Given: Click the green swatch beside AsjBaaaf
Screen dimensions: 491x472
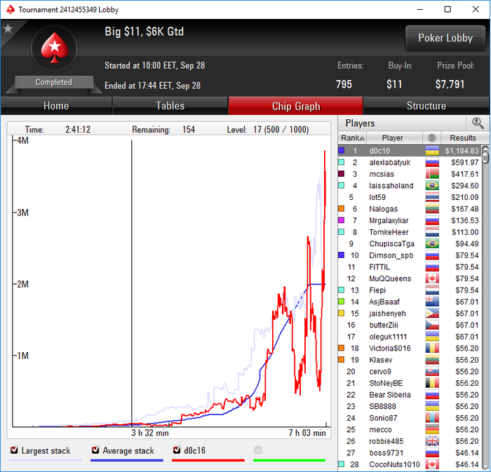Looking at the screenshot, I should pos(342,302).
